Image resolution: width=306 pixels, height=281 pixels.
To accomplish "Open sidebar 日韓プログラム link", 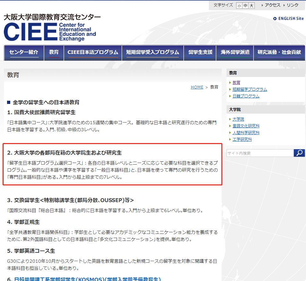I will pos(246,96).
